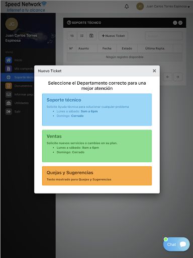Pick the Quejas y Sugerencias card

[x=97, y=176]
